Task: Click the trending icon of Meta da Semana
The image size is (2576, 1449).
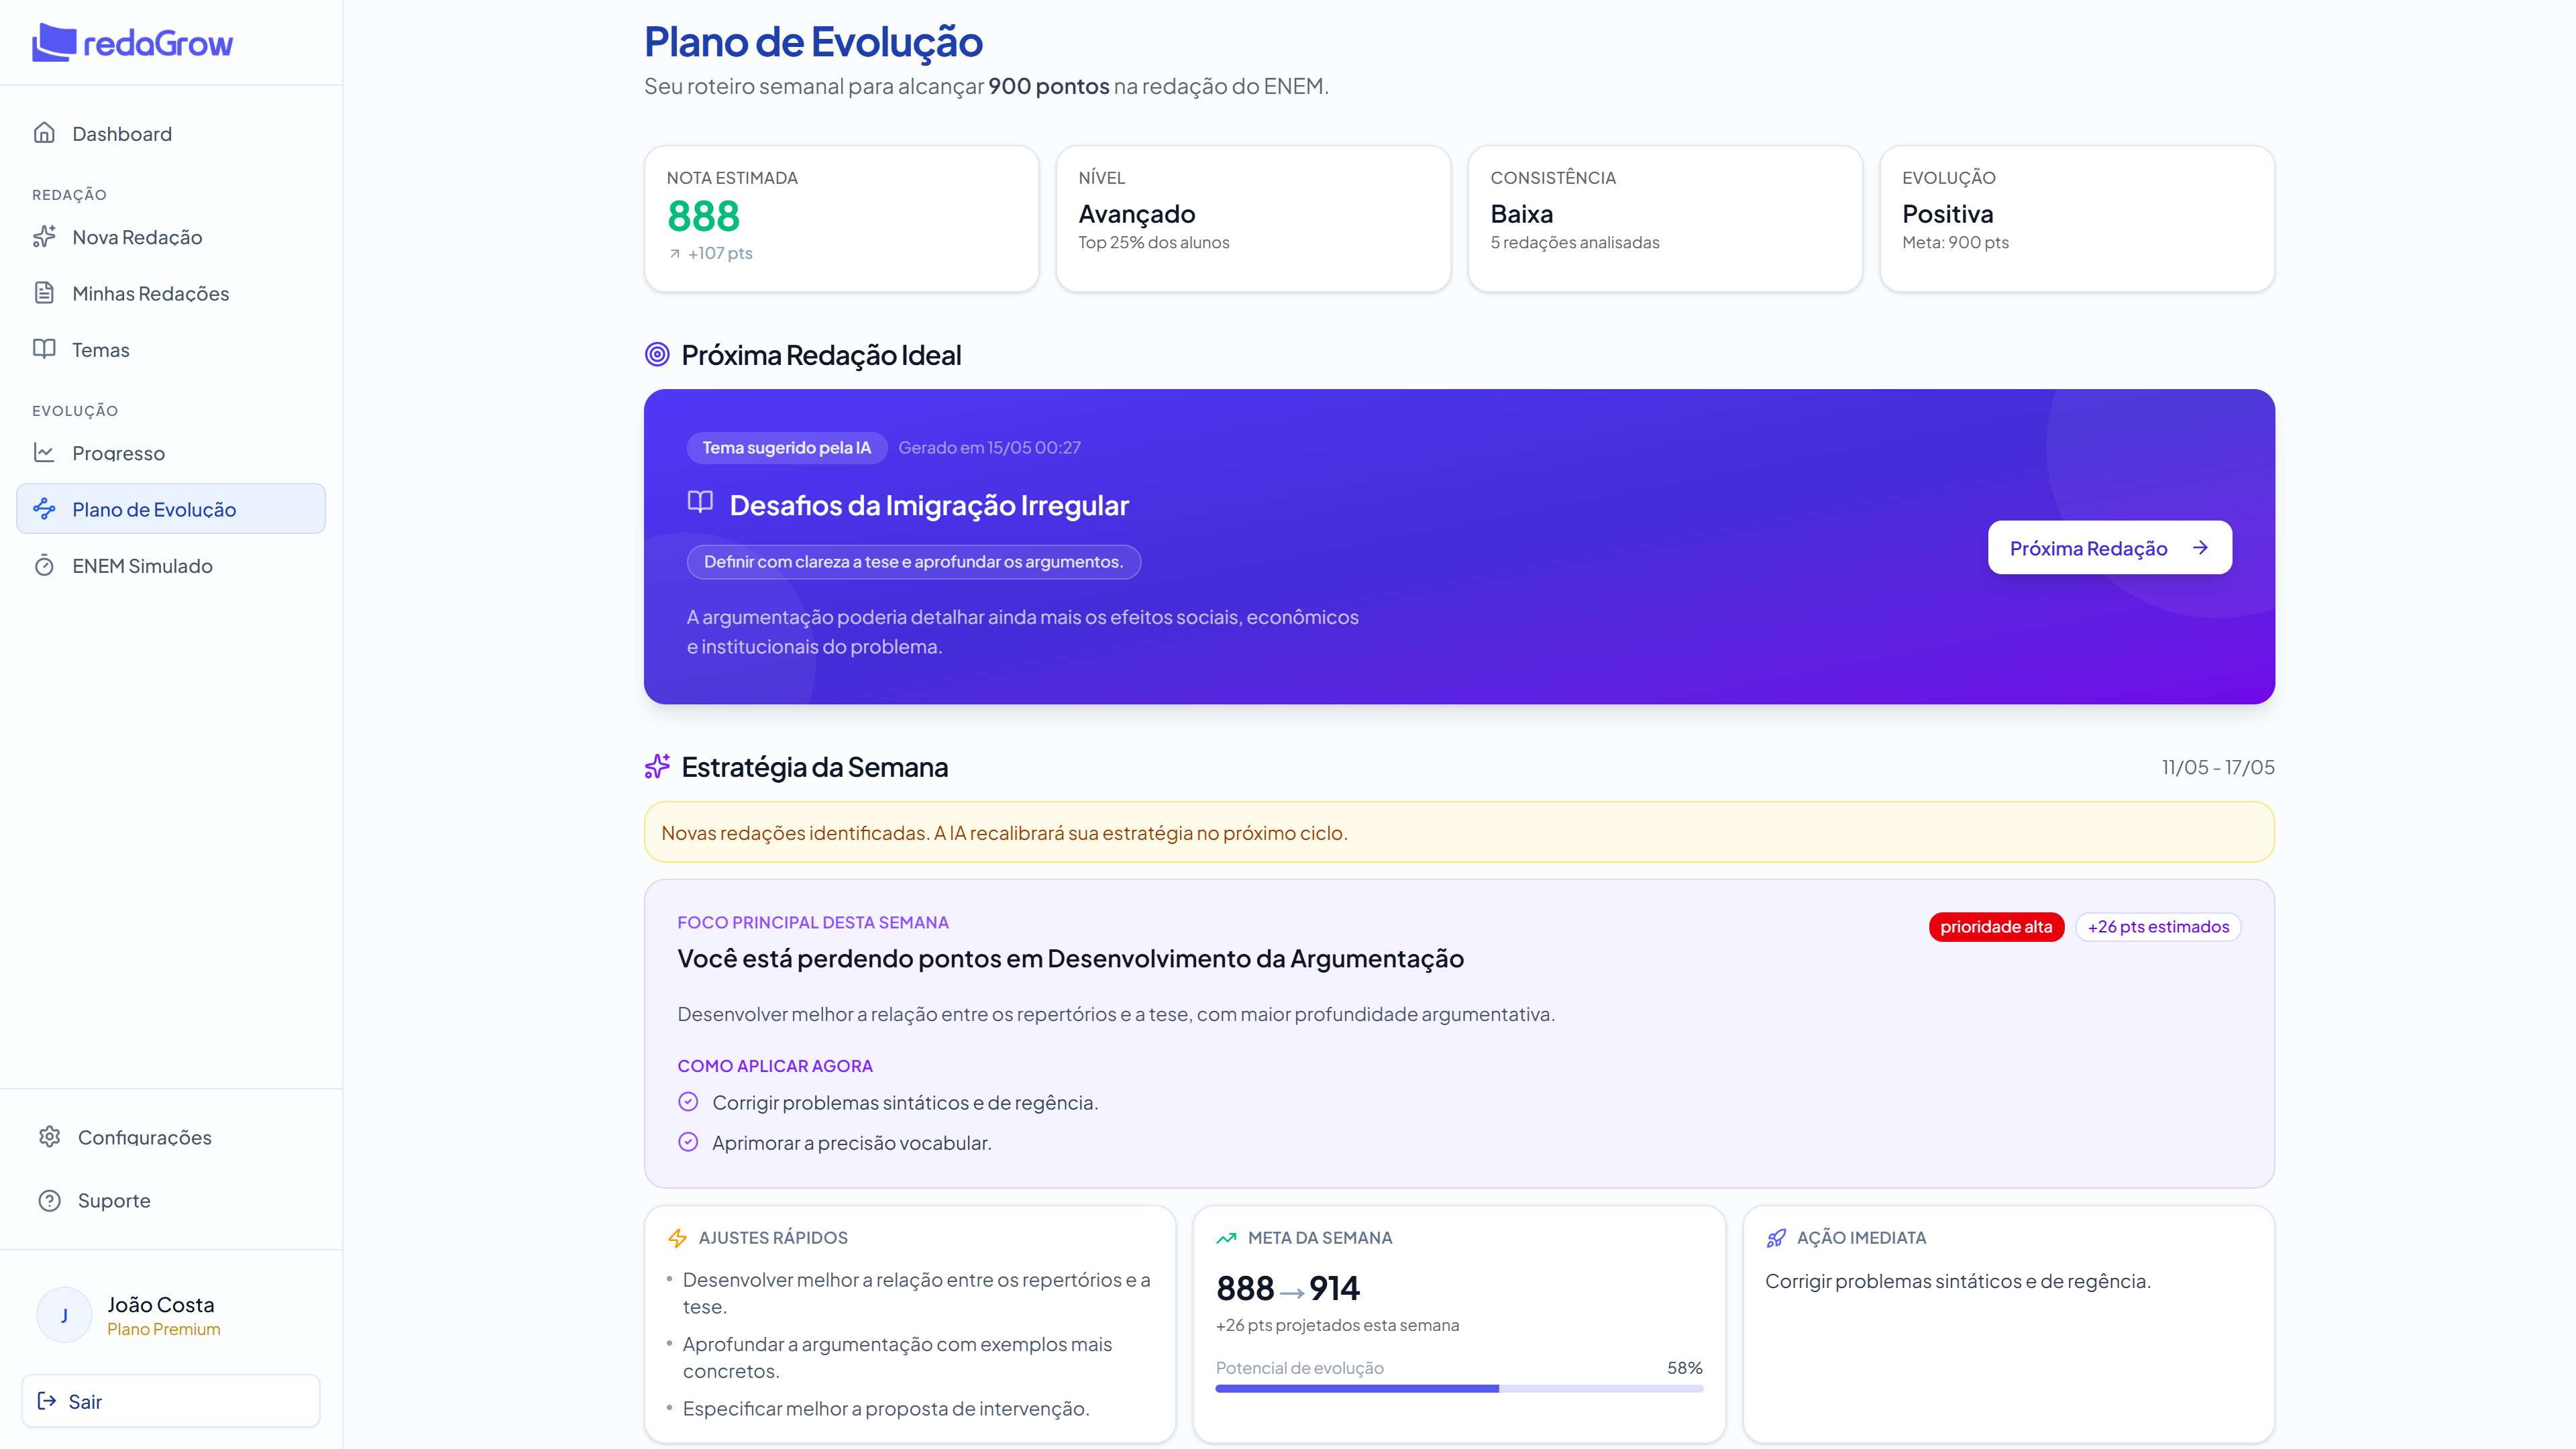Action: tap(1226, 1238)
